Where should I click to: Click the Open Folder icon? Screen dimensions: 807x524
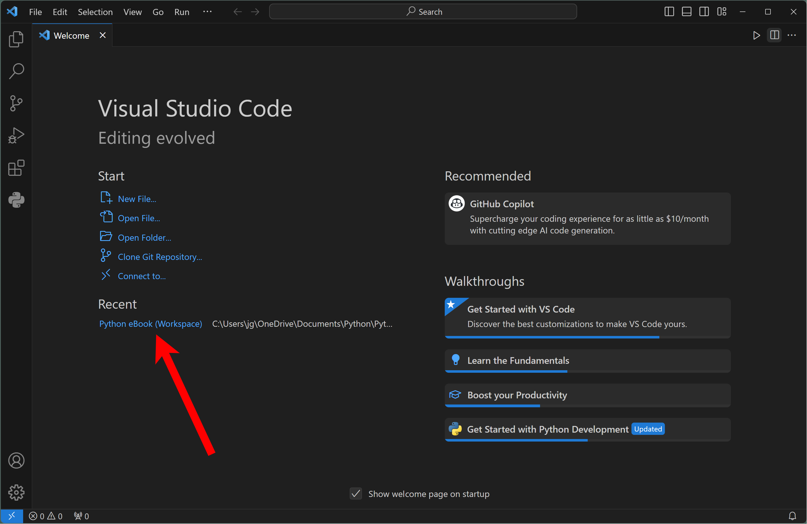[106, 236]
